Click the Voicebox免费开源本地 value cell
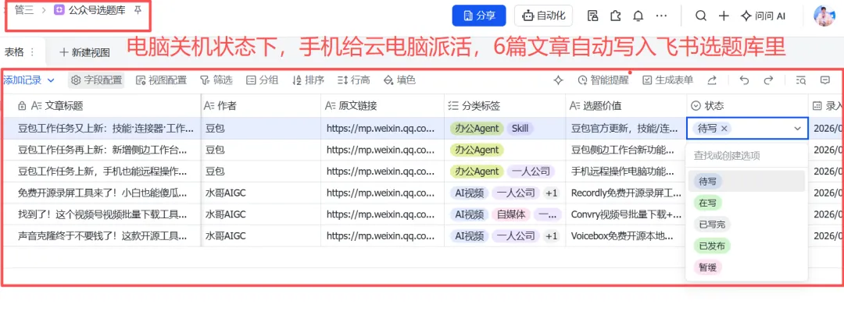 point(626,235)
